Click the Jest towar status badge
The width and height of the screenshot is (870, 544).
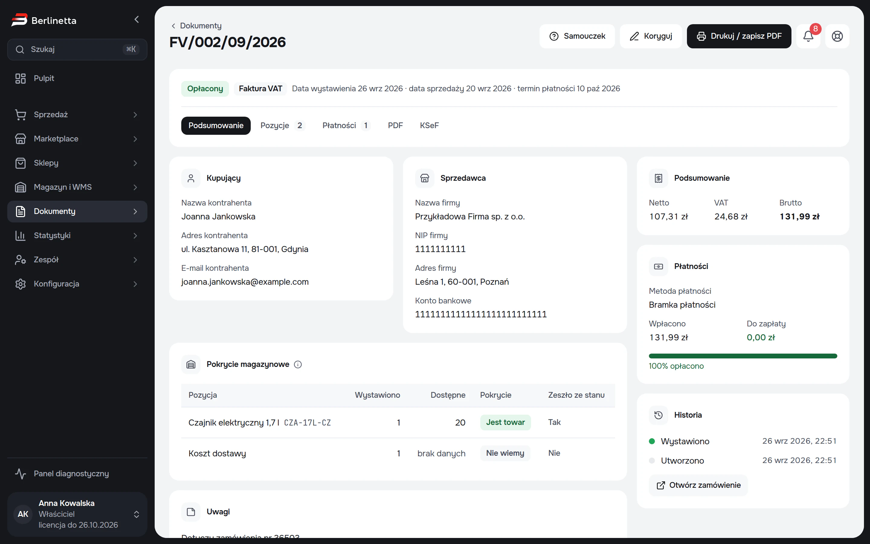(x=505, y=423)
